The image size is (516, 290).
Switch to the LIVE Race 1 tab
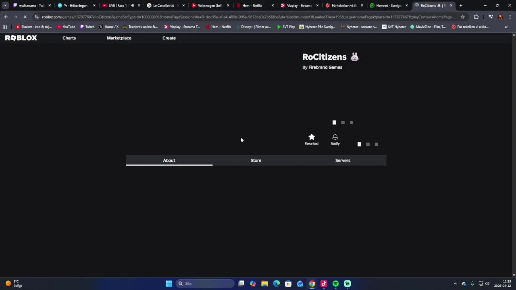click(x=115, y=6)
